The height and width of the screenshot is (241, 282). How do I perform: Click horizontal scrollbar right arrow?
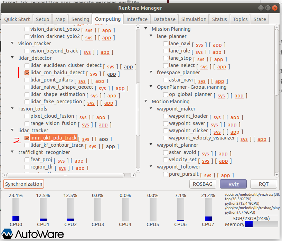coord(133,175)
